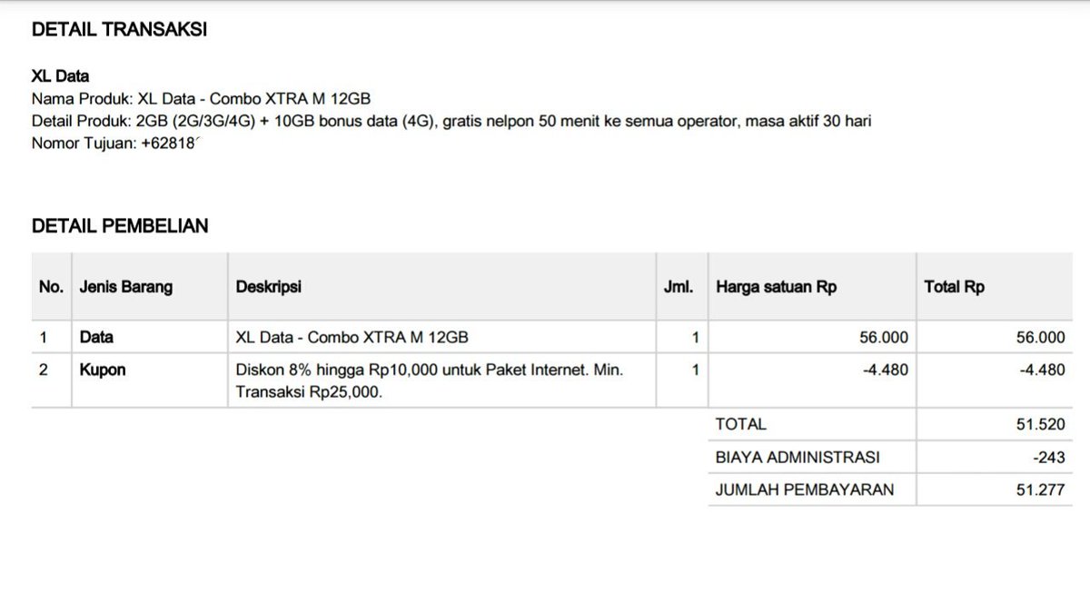Click the DETAIL PEMBELIAN heading
Image resolution: width=1090 pixels, height=613 pixels.
pyautogui.click(x=120, y=226)
